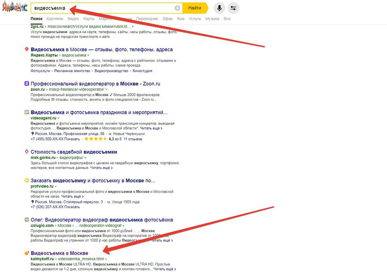Click Показать next to +7 (495) 500 phone
This screenshot has width=387, height=278.
coord(72,139)
